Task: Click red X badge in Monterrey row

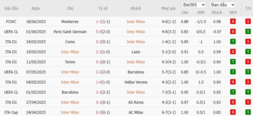Action: coord(248,21)
